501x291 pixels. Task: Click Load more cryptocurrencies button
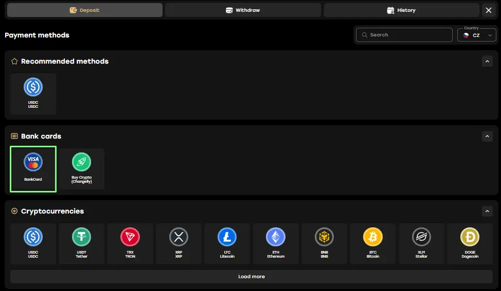(251, 277)
